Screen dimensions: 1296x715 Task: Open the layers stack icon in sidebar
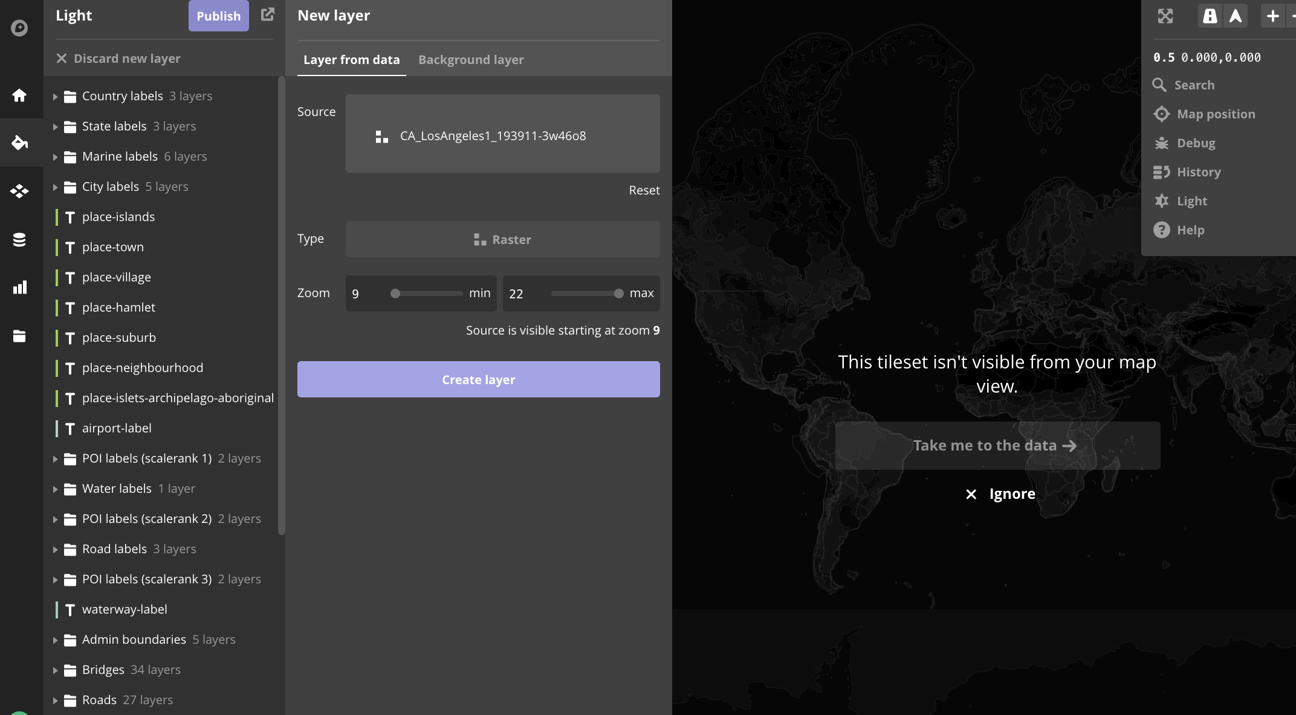(x=19, y=240)
